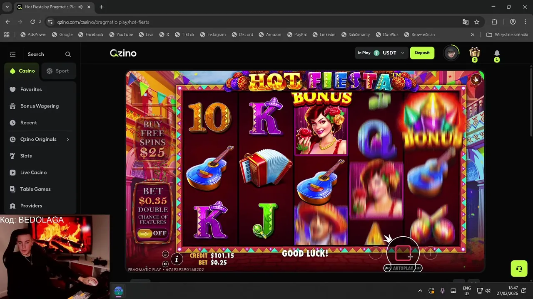Click the translate page icon

(x=466, y=22)
